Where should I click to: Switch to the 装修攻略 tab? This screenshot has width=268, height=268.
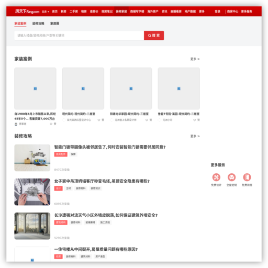click(38, 24)
